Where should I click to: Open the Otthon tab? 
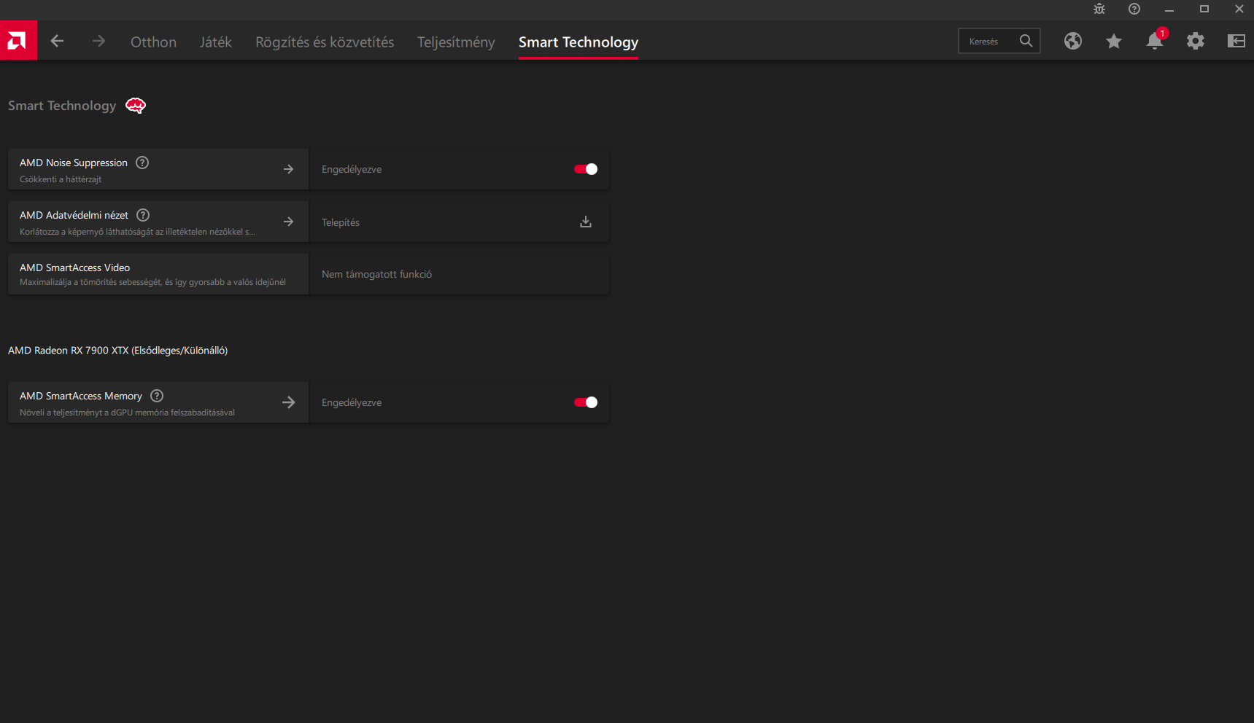point(153,42)
